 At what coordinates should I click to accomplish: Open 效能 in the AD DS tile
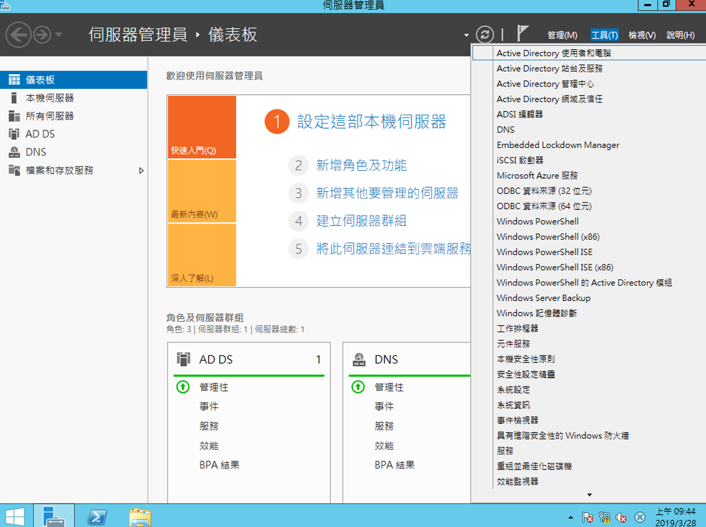[x=209, y=446]
